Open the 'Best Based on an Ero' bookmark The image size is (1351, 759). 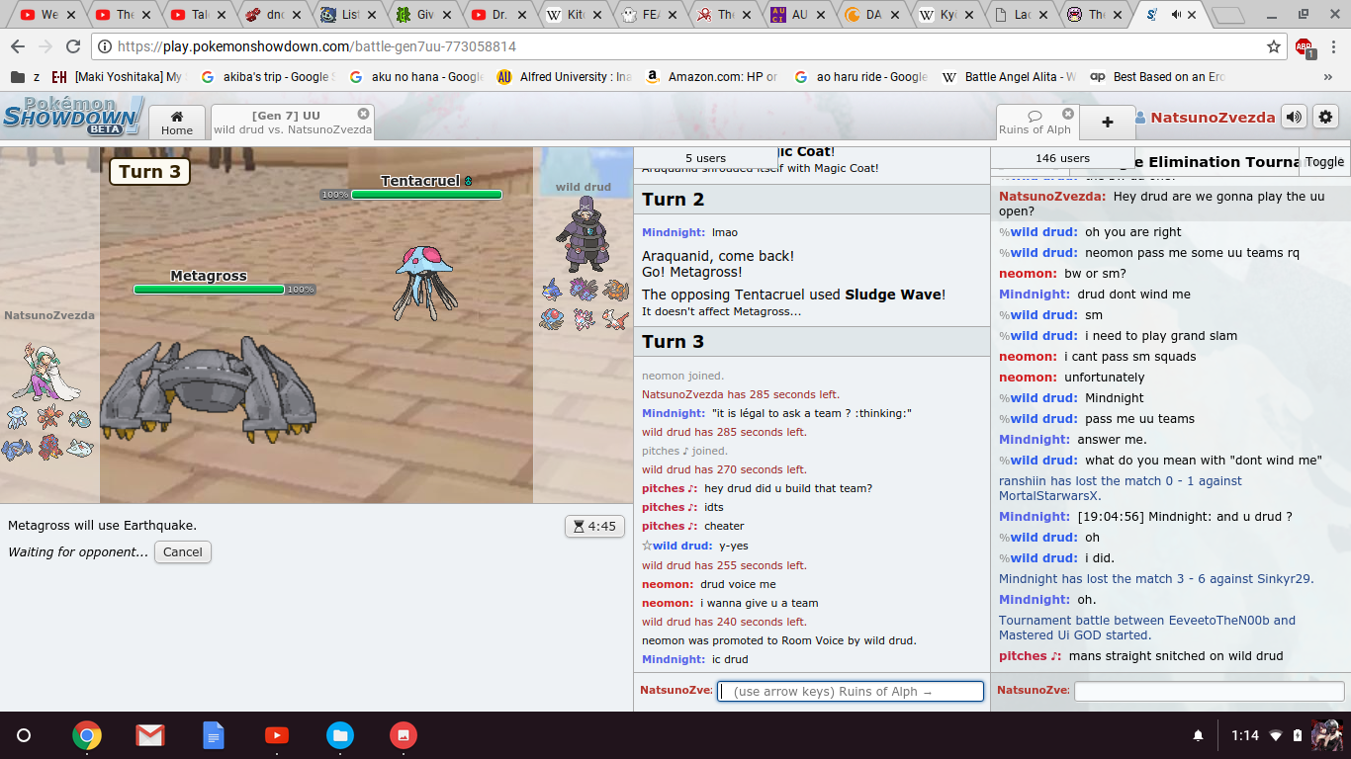1159,77
